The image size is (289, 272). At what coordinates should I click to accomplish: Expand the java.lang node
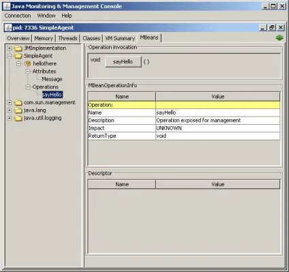[x=10, y=110]
